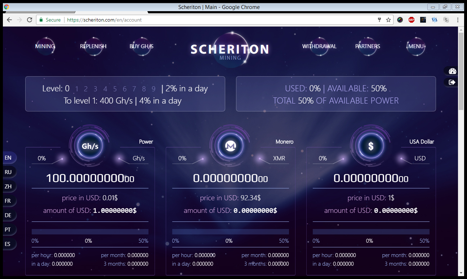
Task: Click 'price in USD: 0.01$' on Power card
Action: pyautogui.click(x=90, y=198)
